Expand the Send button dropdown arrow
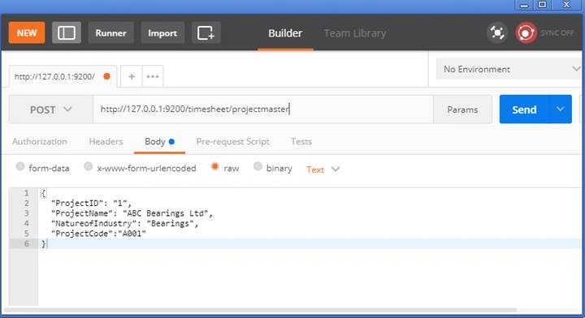 560,109
